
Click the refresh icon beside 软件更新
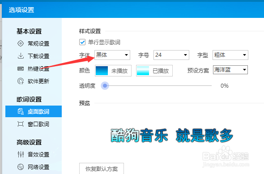pos(21,81)
